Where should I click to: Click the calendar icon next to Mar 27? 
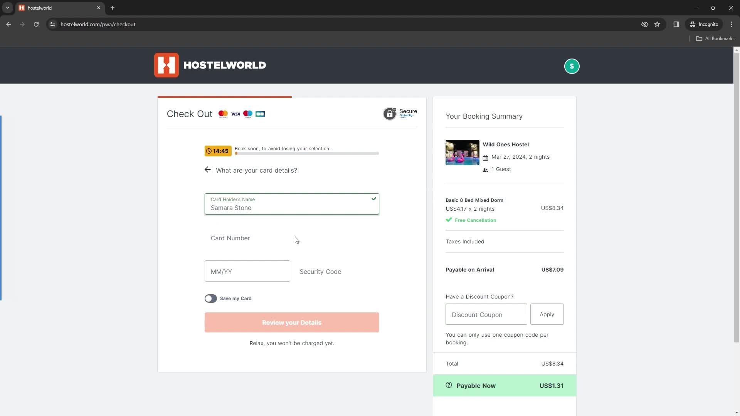pyautogui.click(x=485, y=157)
